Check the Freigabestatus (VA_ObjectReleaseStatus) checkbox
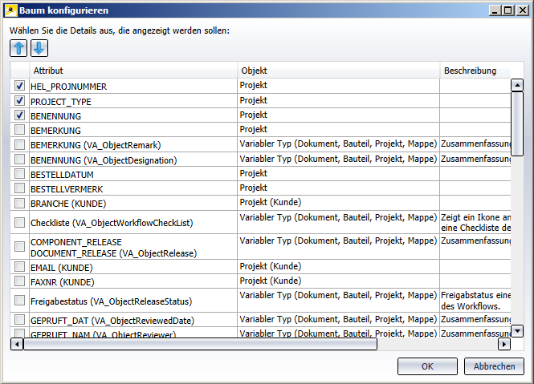This screenshot has width=534, height=384. click(x=19, y=301)
